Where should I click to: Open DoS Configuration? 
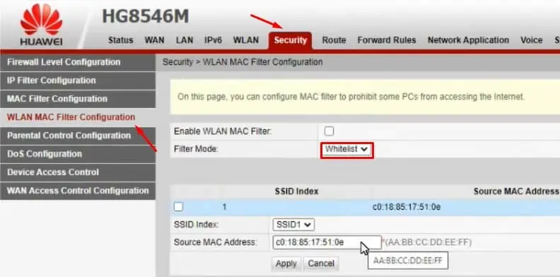(x=78, y=154)
